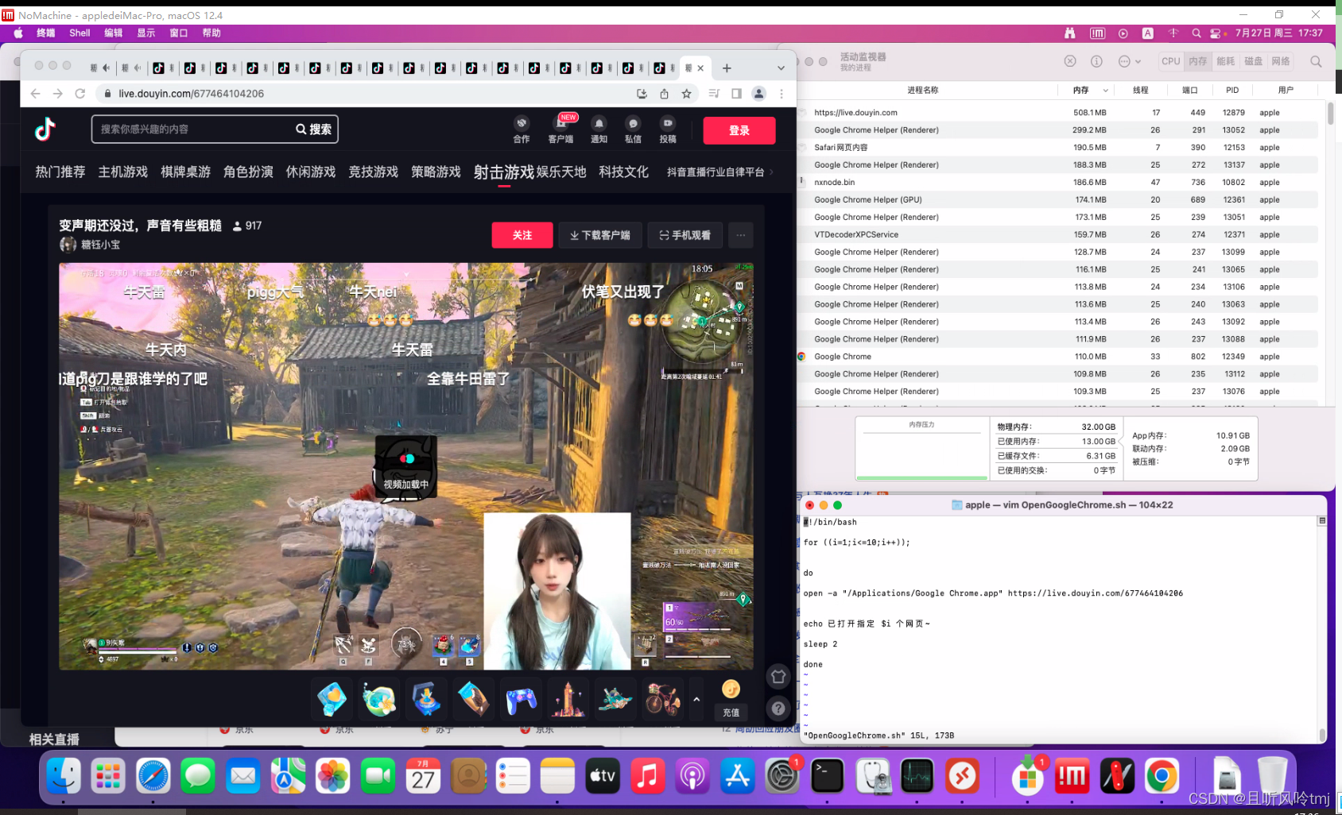Click the Chrome share icon in address bar

click(x=664, y=94)
